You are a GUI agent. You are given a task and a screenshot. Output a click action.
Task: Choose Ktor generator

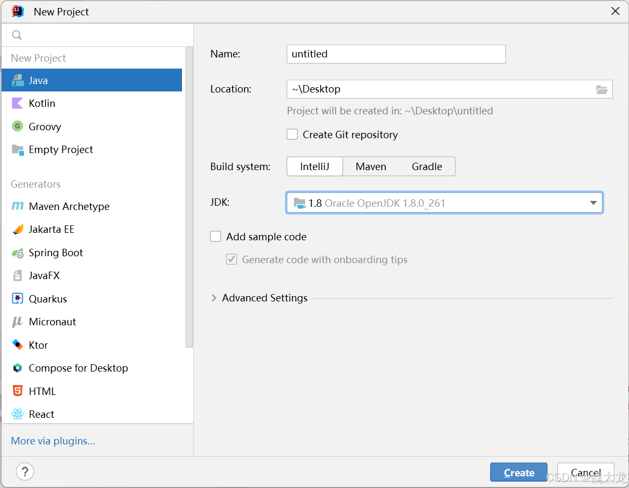pos(92,344)
